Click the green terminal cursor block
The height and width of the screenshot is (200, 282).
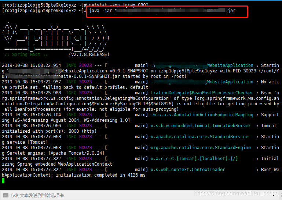click(3, 181)
